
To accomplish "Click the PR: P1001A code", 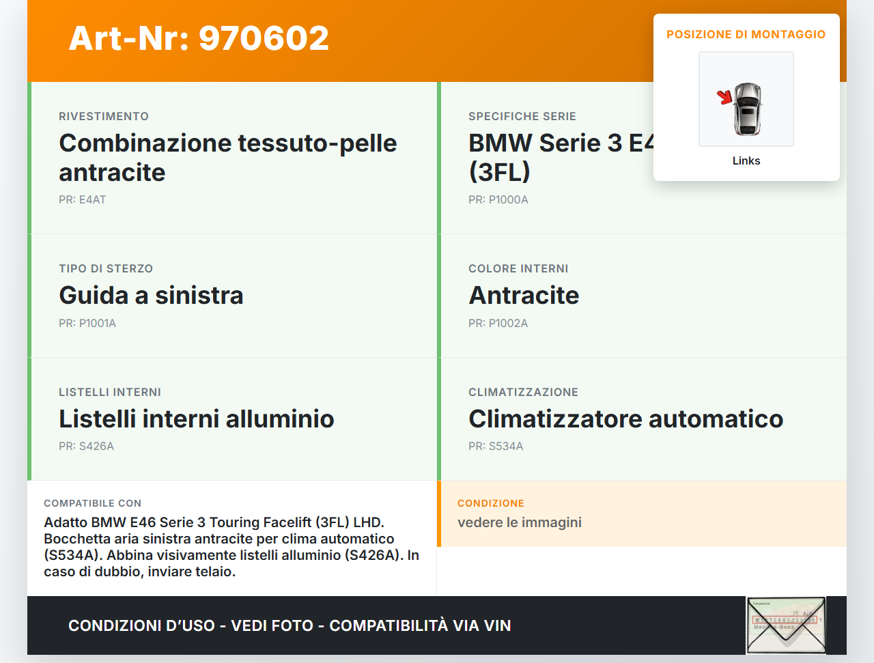I will point(87,324).
